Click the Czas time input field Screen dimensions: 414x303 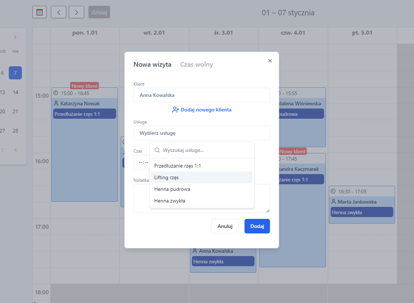pos(142,162)
